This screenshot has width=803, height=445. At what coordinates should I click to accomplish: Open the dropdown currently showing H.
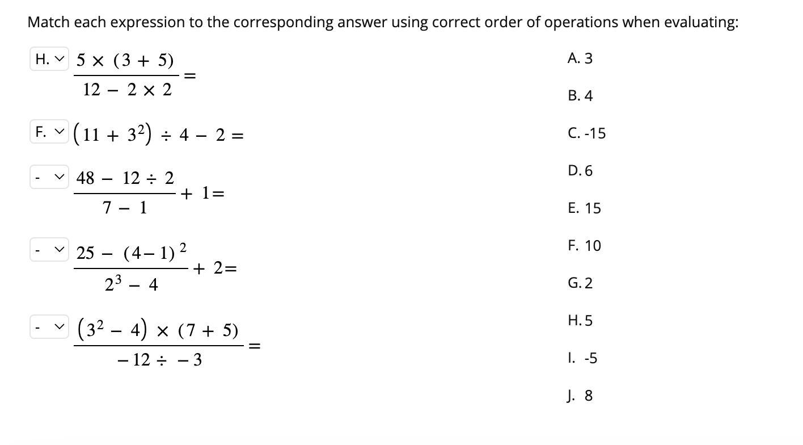pos(49,59)
